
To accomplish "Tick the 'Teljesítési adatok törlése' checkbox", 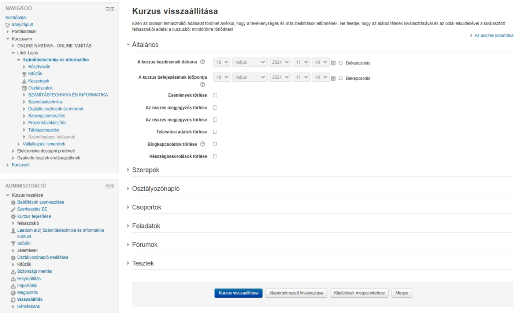I will coord(215,132).
